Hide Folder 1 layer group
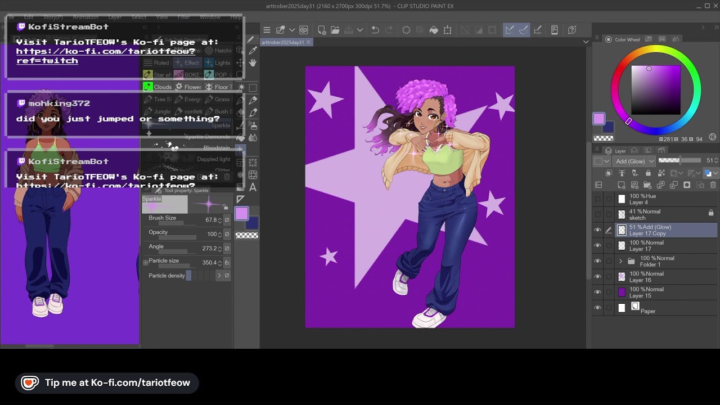 pyautogui.click(x=597, y=261)
